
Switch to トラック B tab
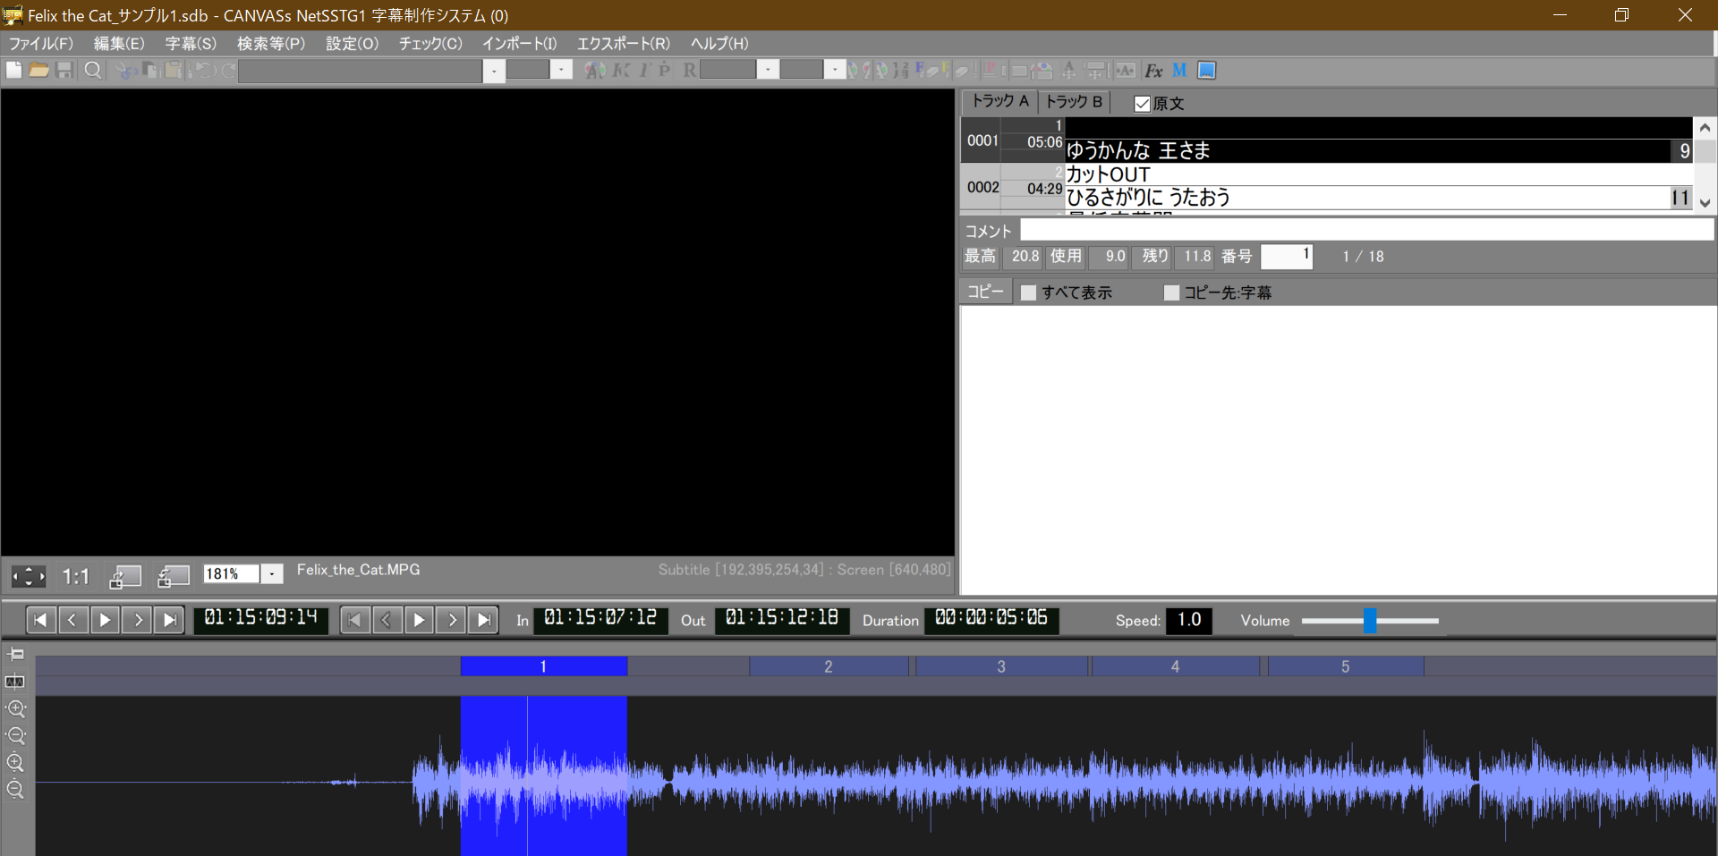click(x=1074, y=102)
